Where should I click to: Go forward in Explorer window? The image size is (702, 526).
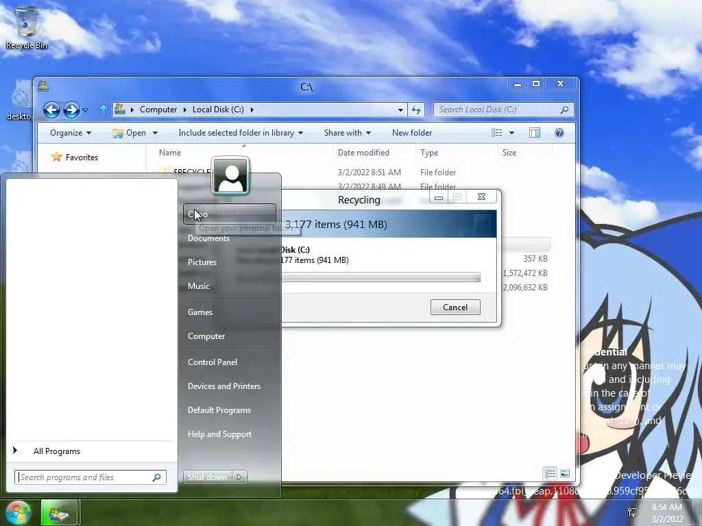[x=71, y=110]
